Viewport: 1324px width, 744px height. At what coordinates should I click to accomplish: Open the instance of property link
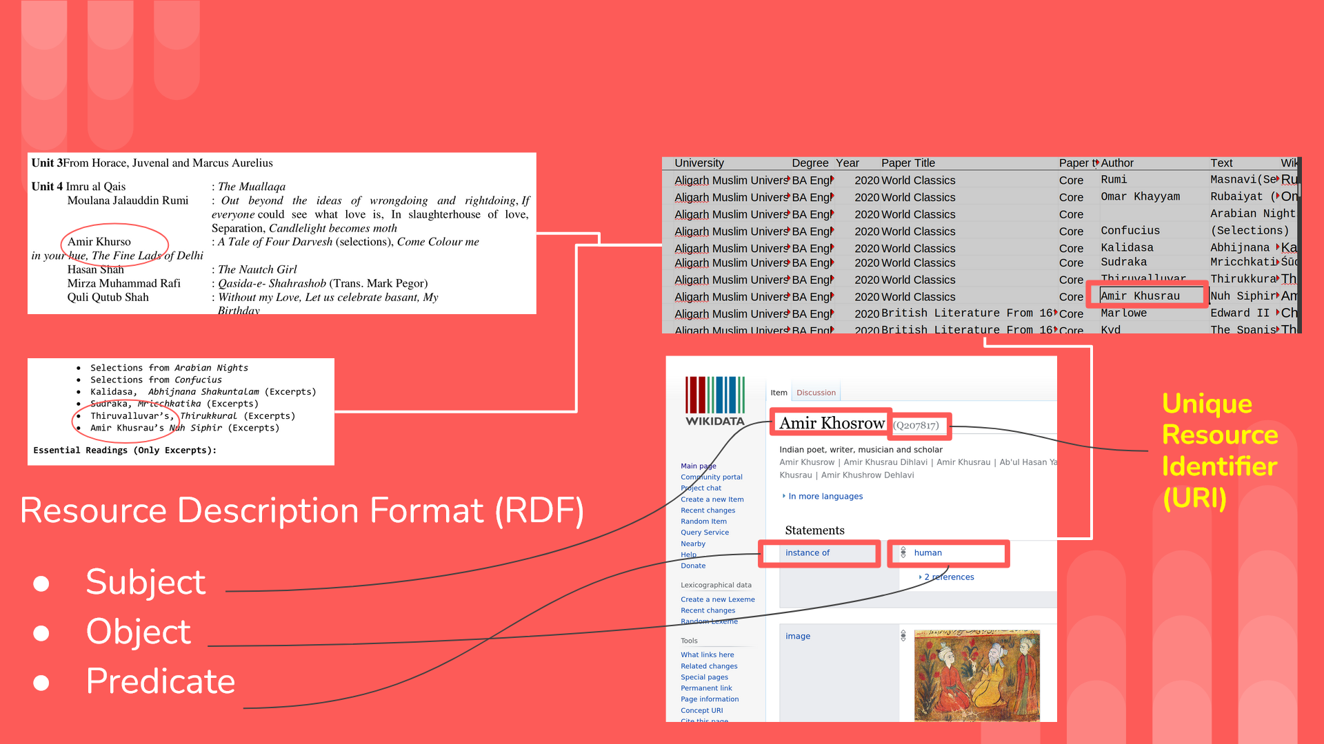coord(807,552)
